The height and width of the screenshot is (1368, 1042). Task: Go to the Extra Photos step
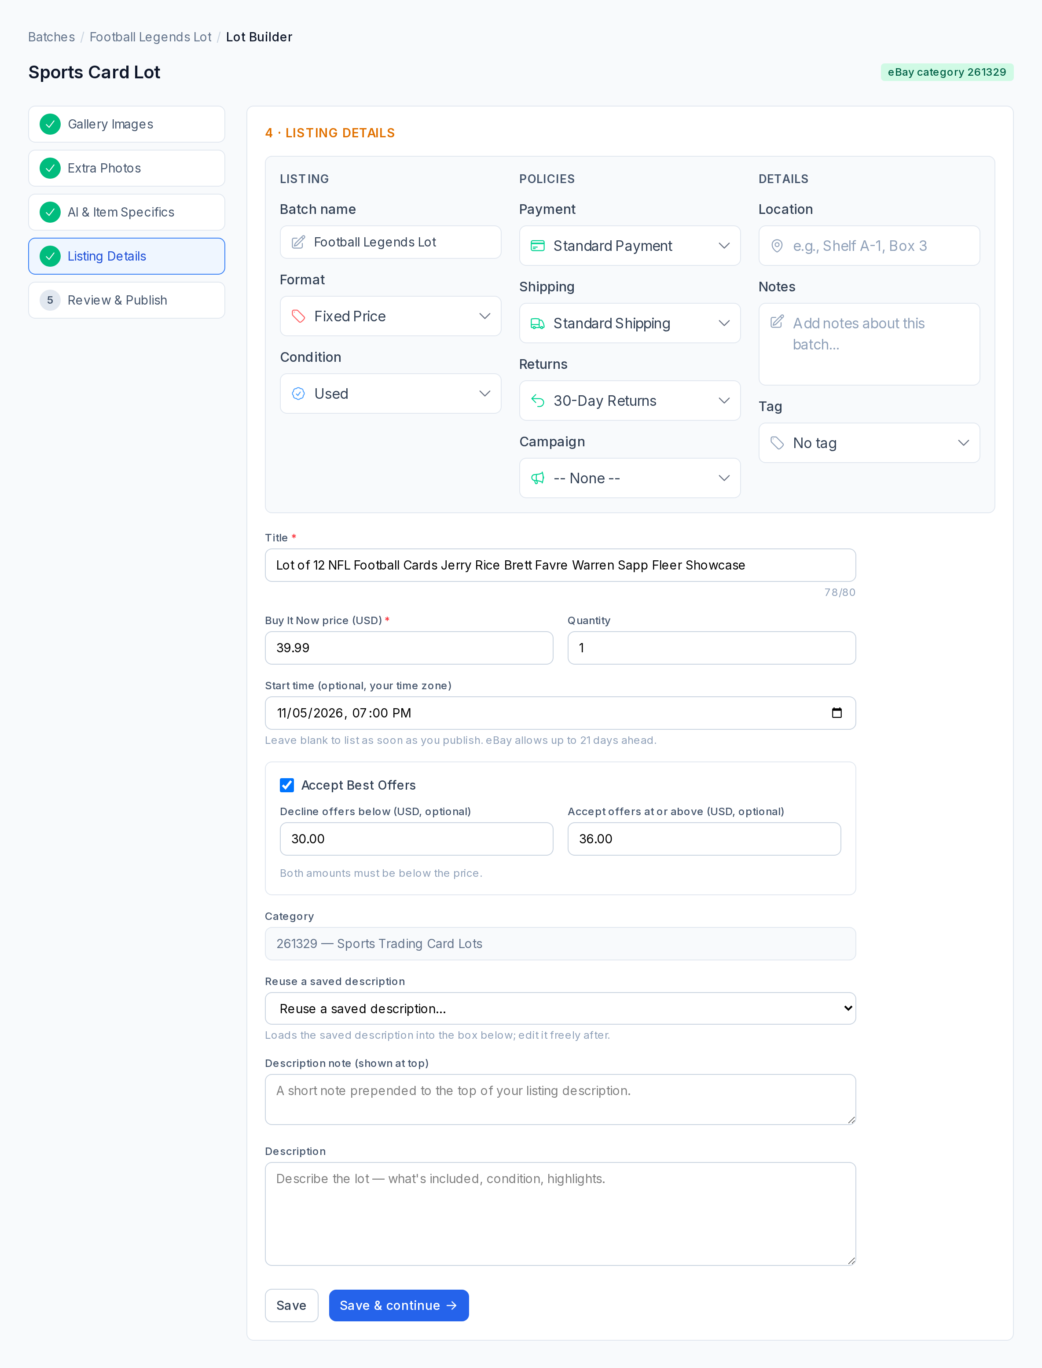pos(127,168)
